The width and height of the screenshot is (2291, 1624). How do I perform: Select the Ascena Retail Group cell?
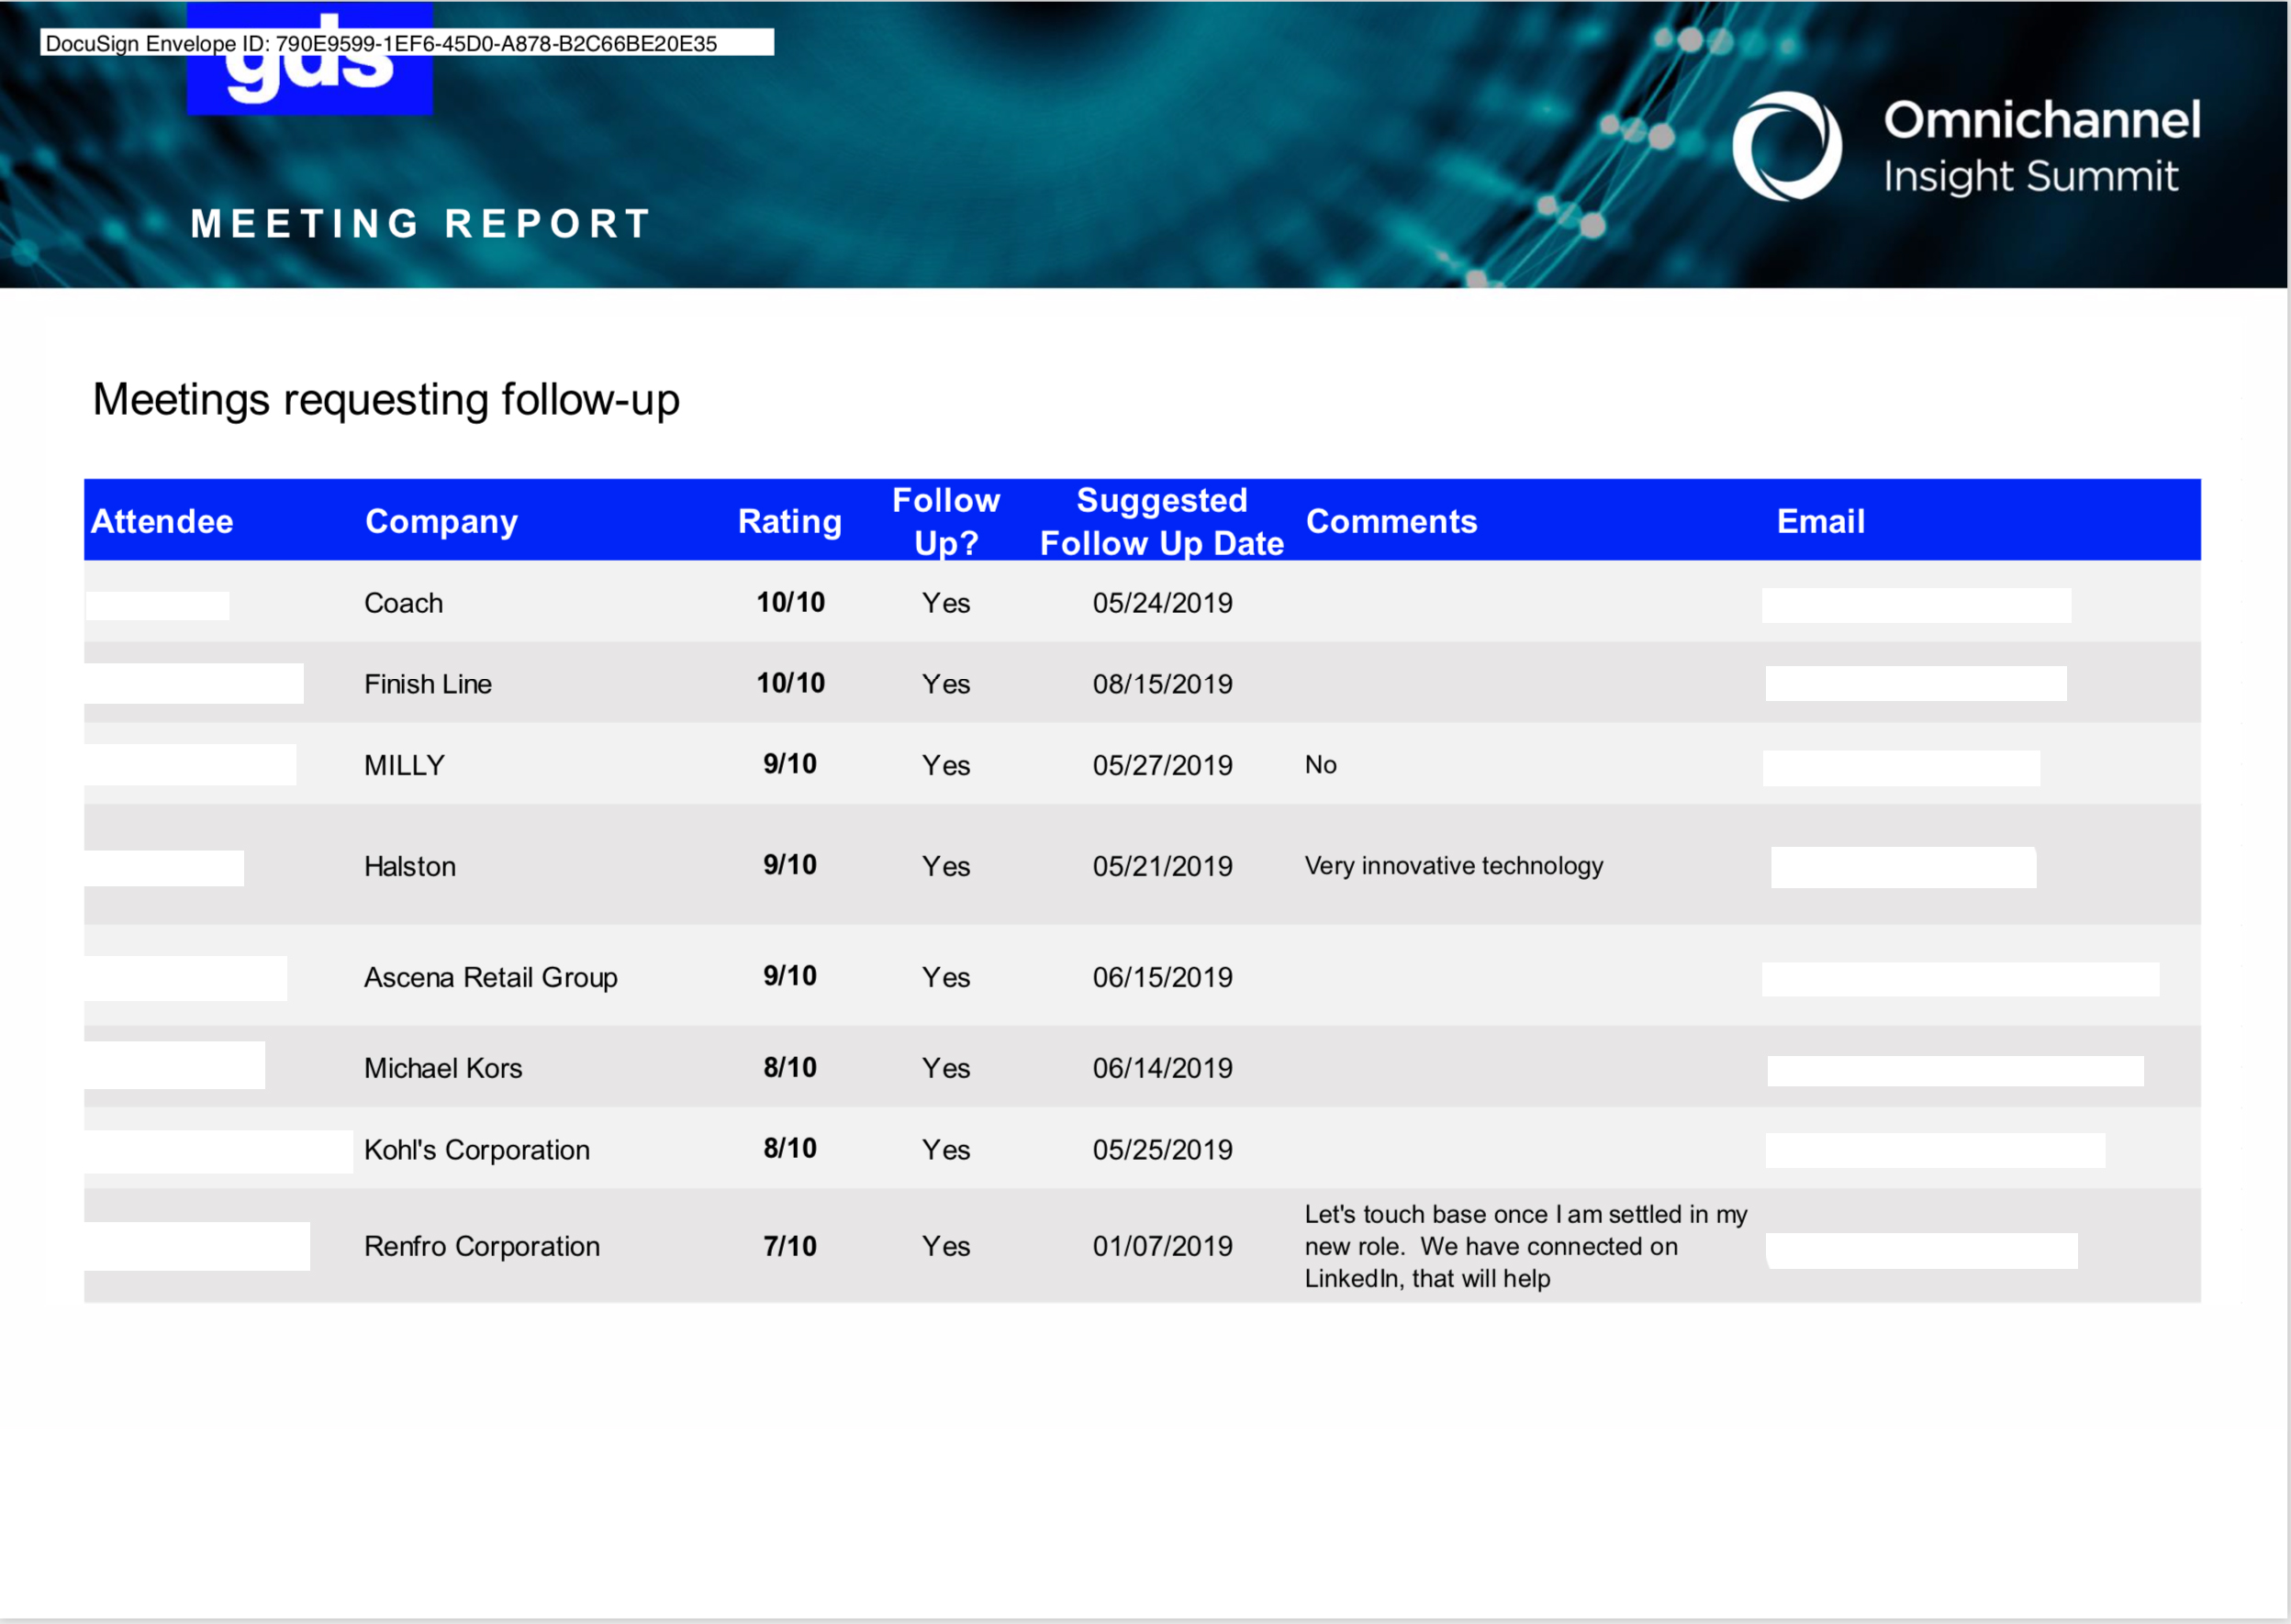point(490,977)
